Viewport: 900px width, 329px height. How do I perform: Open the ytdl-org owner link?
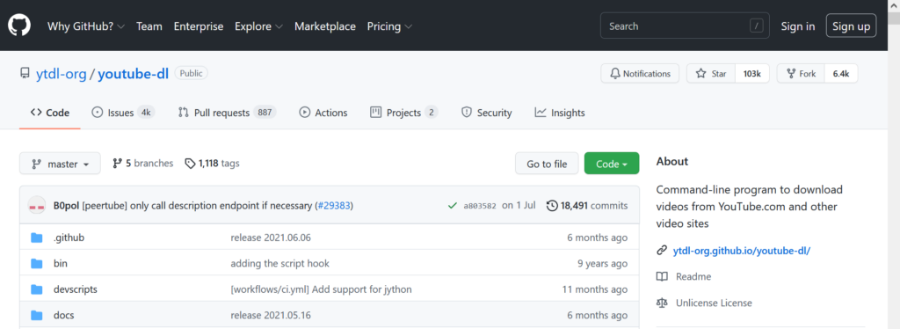point(61,74)
